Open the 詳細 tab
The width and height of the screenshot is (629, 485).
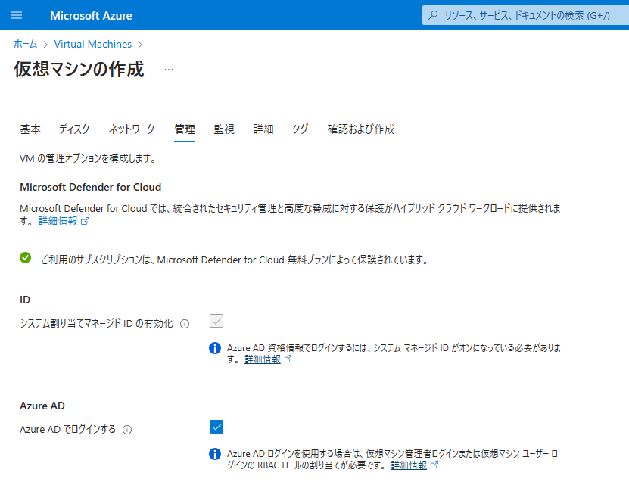tap(263, 129)
